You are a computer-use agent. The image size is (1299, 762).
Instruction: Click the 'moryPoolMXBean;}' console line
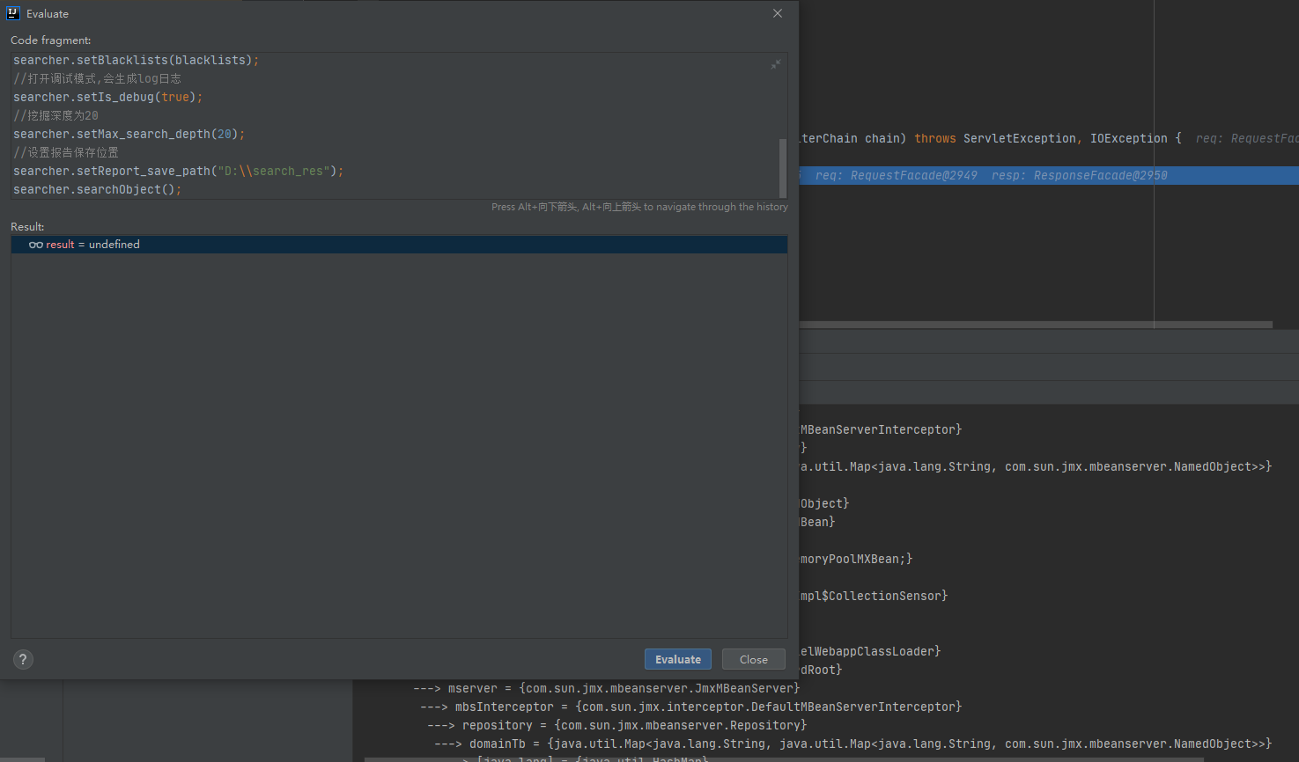pyautogui.click(x=856, y=559)
